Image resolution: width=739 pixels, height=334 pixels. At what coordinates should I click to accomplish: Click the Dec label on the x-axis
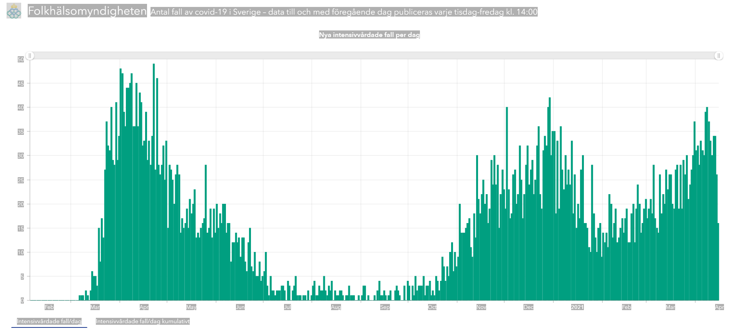coord(528,307)
